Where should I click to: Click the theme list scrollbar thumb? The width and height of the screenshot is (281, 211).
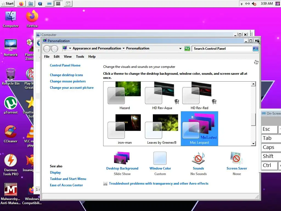253,120
